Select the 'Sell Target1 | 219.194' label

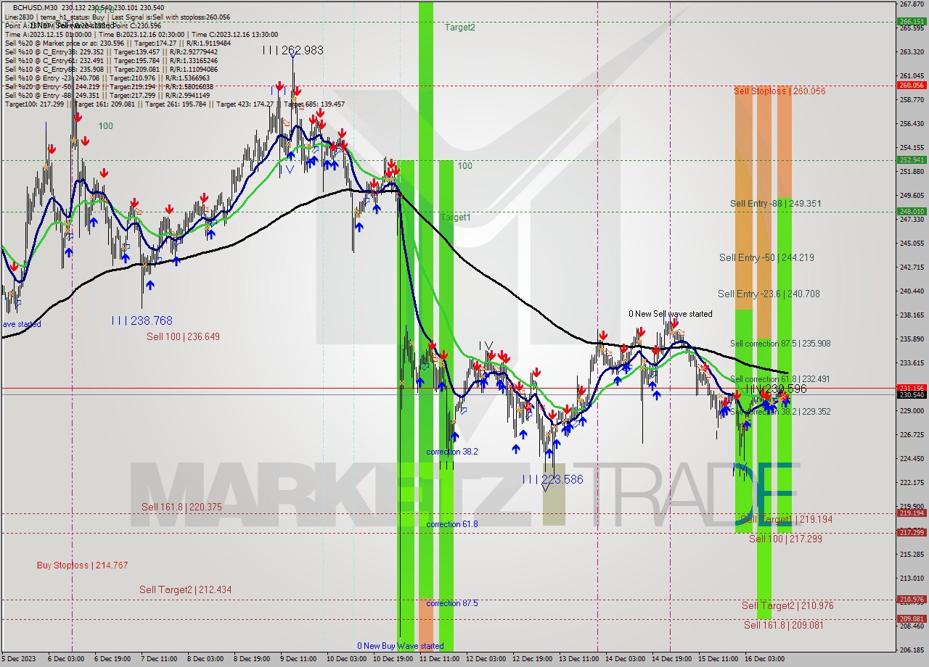pyautogui.click(x=786, y=520)
